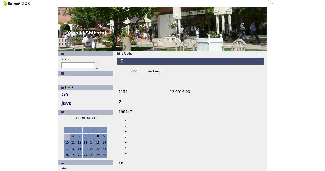Click the bold heading 18
325x171 pixels.
click(x=121, y=163)
